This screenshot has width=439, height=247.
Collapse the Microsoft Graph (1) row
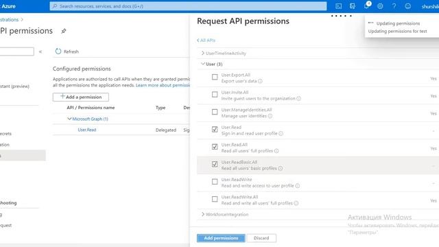[69, 119]
